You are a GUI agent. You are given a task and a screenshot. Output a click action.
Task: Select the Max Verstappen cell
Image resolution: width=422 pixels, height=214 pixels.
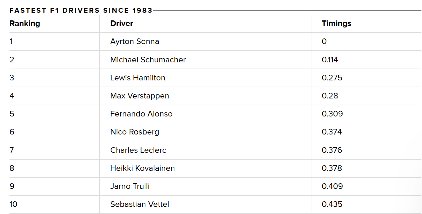pyautogui.click(x=140, y=96)
